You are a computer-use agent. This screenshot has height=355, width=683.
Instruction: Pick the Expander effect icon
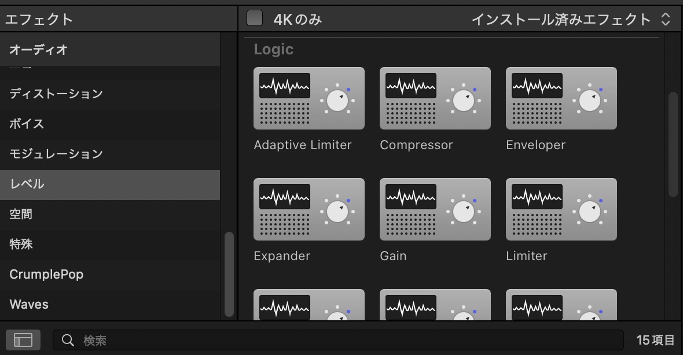(x=309, y=209)
